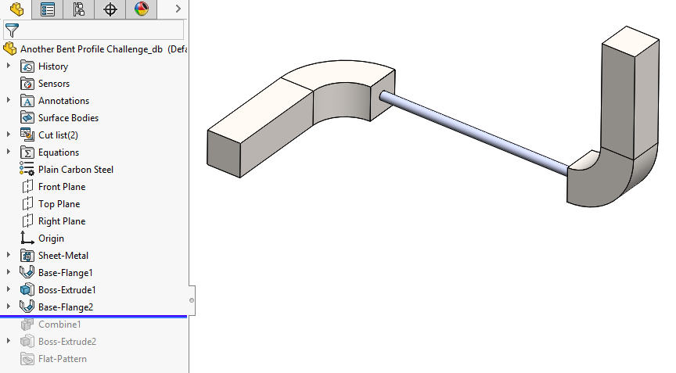This screenshot has width=676, height=373.
Task: Expand the Annotations folder
Action: click(x=8, y=100)
